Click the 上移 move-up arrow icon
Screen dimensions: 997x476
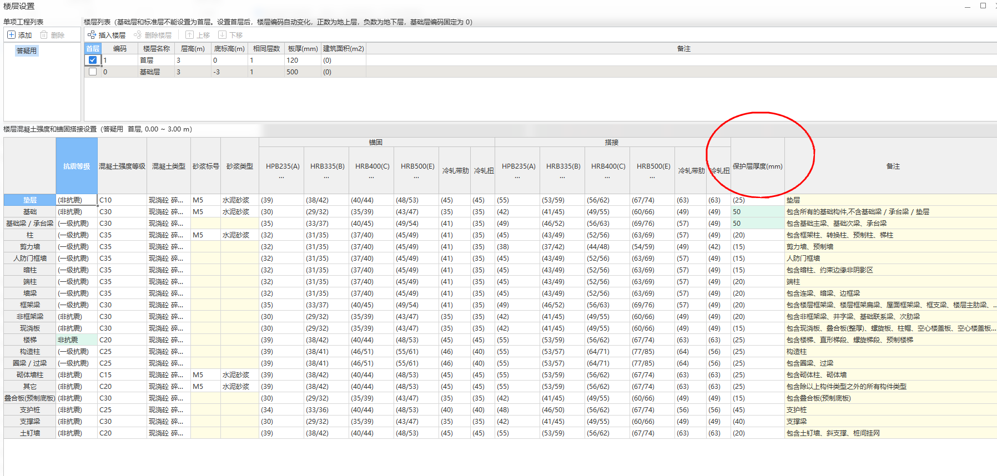[189, 35]
